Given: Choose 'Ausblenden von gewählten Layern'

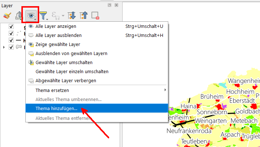Looking at the screenshot, I should tap(97, 54).
